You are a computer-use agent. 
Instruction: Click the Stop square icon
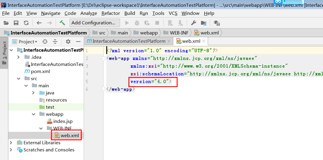pyautogui.click(x=157, y=23)
